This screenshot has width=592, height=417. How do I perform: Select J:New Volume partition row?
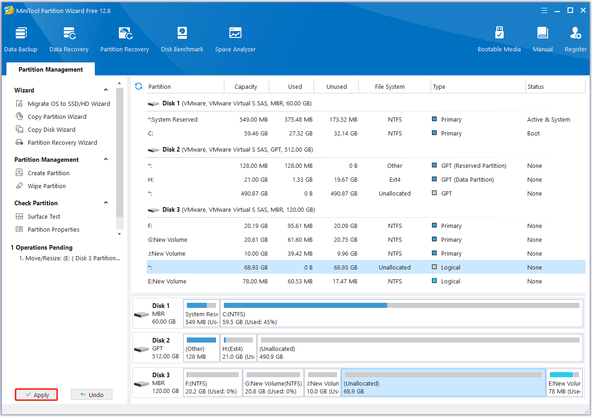[366, 254]
